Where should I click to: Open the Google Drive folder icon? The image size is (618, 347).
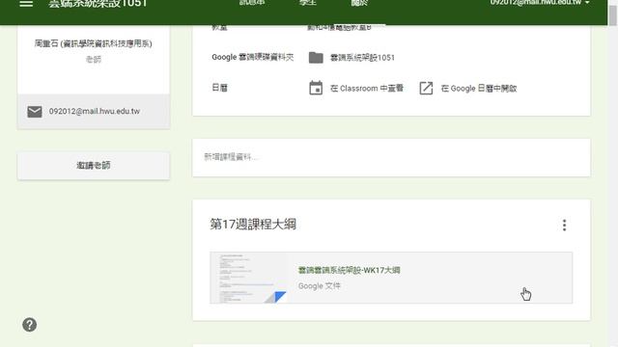click(316, 58)
